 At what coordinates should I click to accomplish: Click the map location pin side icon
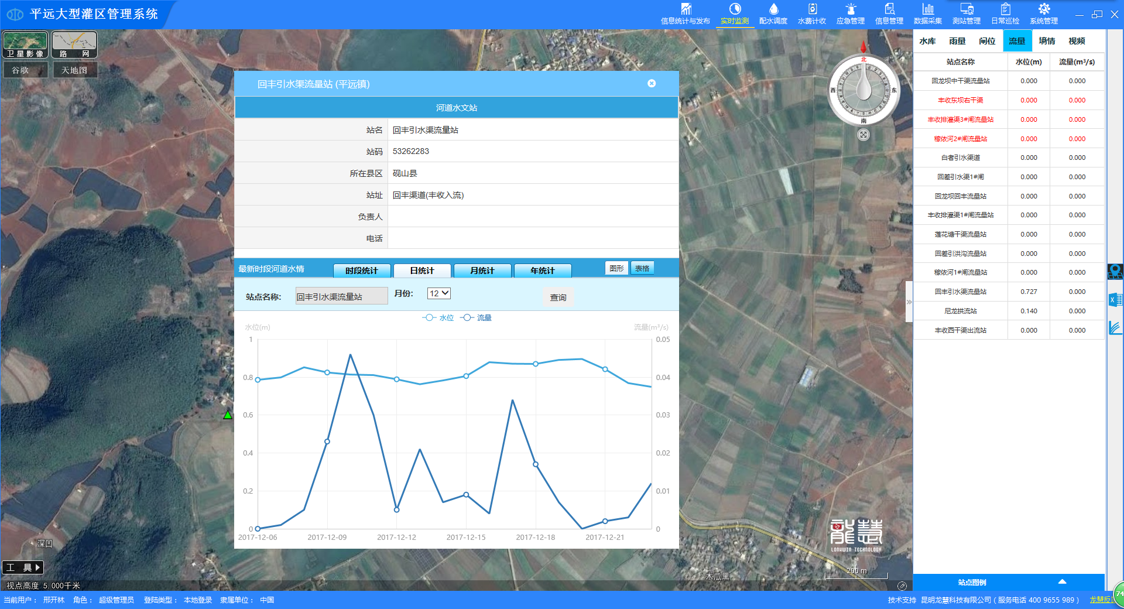tap(1115, 272)
